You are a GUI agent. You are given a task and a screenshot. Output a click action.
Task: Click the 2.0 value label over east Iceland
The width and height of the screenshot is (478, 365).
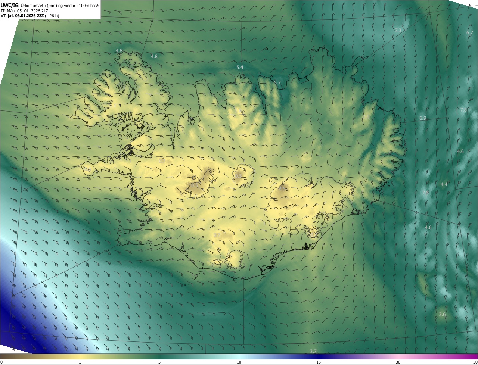tap(366, 117)
